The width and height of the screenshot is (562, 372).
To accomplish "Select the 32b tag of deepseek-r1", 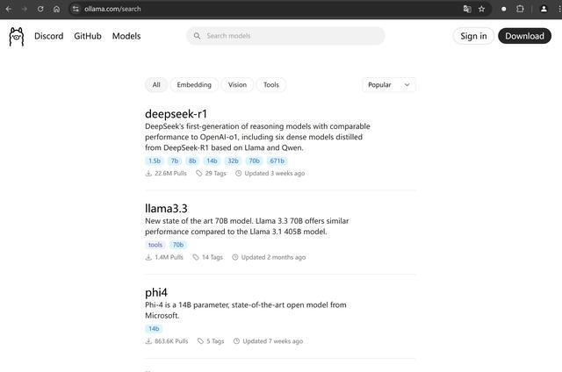I will coord(233,161).
